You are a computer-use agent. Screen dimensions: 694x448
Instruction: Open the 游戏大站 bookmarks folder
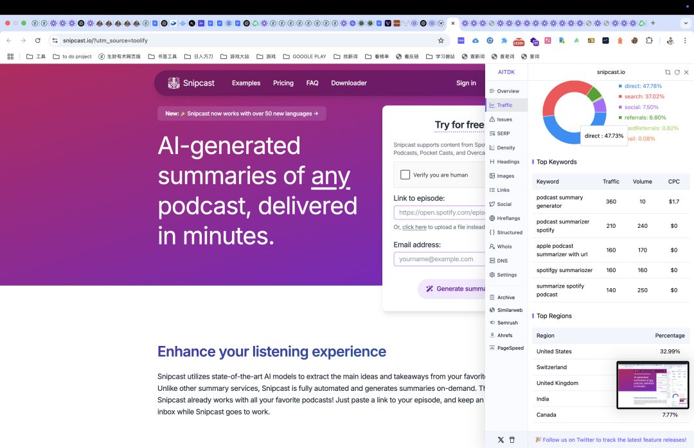(235, 56)
